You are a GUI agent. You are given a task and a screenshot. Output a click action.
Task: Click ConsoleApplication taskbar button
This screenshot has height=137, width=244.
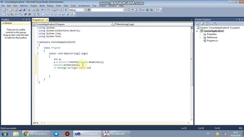[x=87, y=134]
